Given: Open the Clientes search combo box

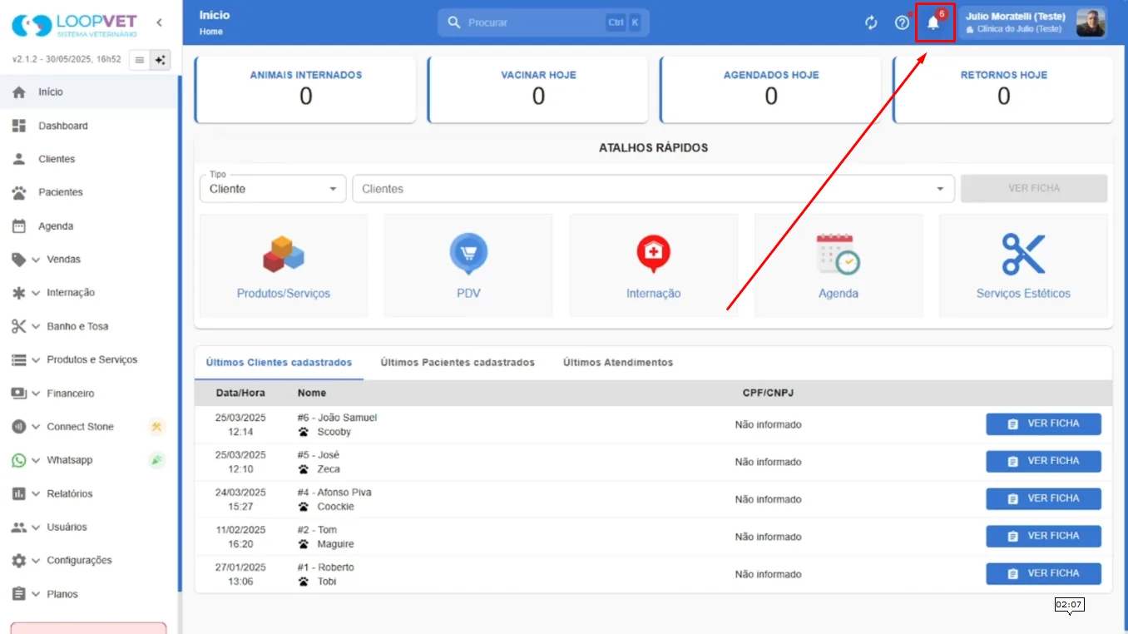Looking at the screenshot, I should pos(653,189).
